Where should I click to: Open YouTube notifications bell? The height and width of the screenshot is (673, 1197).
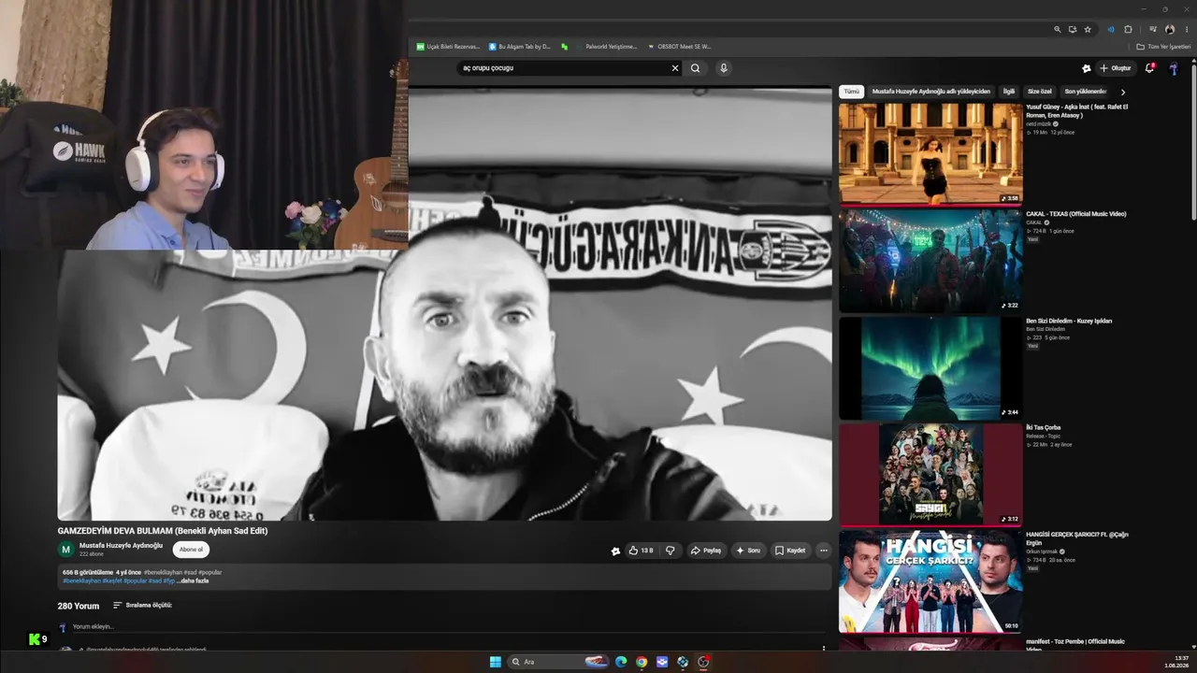coord(1149,68)
